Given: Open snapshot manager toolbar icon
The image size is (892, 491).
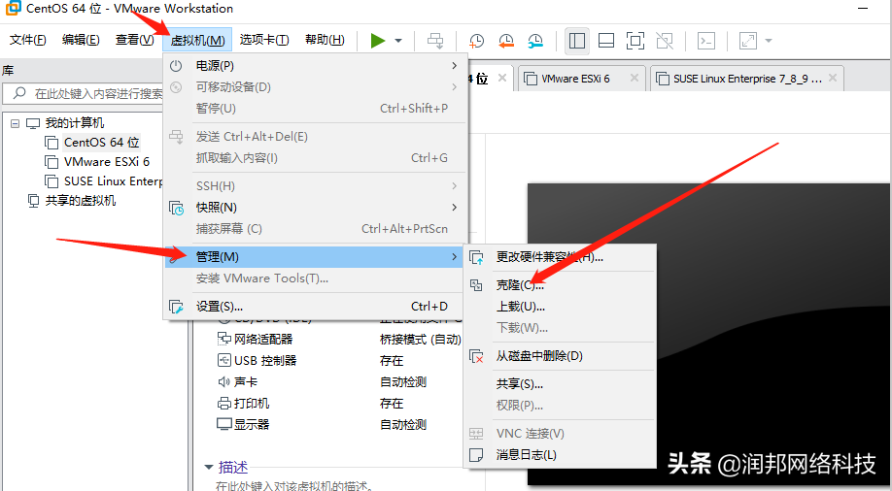Looking at the screenshot, I should (x=535, y=41).
